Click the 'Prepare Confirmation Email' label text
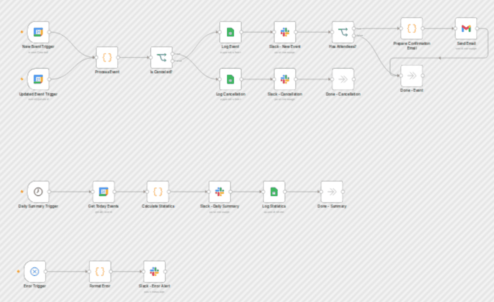Screen dimensions: 494x302 412,46
